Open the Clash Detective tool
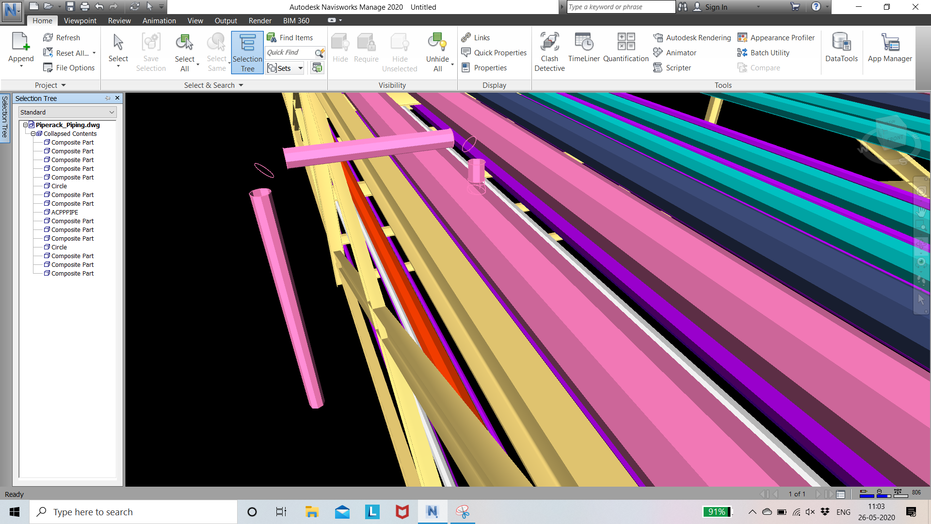 (x=549, y=51)
